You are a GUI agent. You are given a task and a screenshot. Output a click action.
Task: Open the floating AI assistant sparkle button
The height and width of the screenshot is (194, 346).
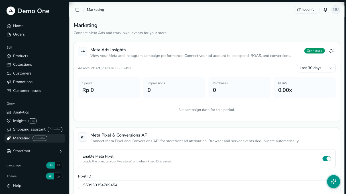click(333, 181)
